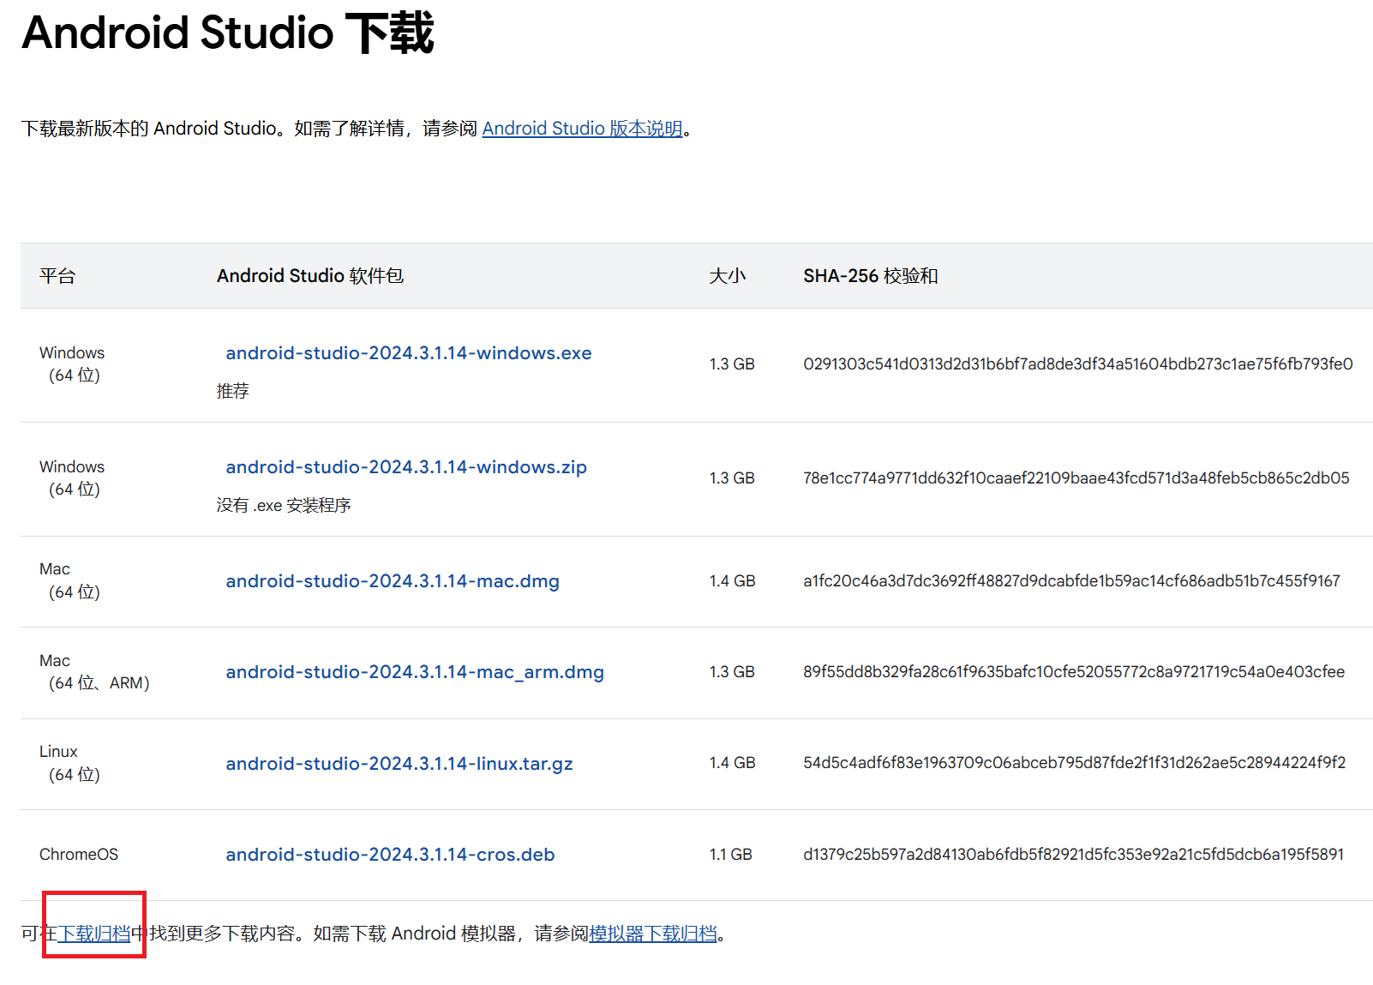This screenshot has width=1373, height=985.
Task: Download android-studio-2024.3.1.14-windows.exe
Action: [x=408, y=353]
